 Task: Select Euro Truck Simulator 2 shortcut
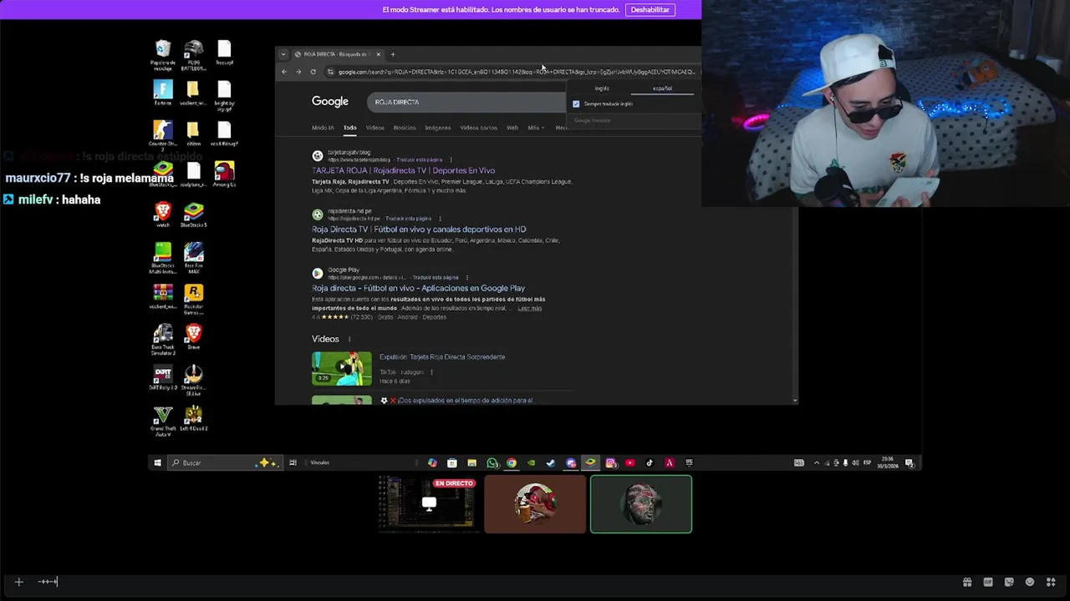(x=163, y=340)
